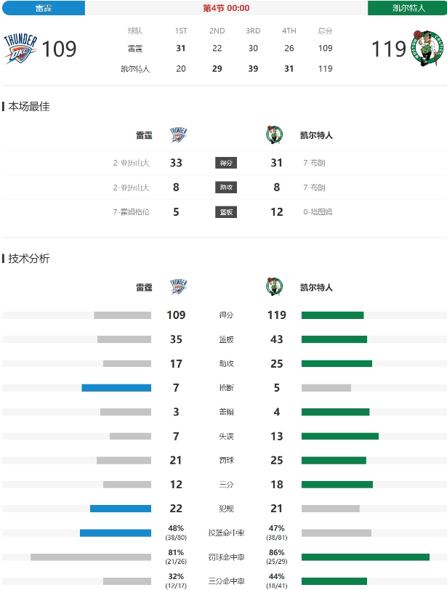Click Celtics' green 罚球命中率 bar
This screenshot has height=590, width=447.
(365, 557)
